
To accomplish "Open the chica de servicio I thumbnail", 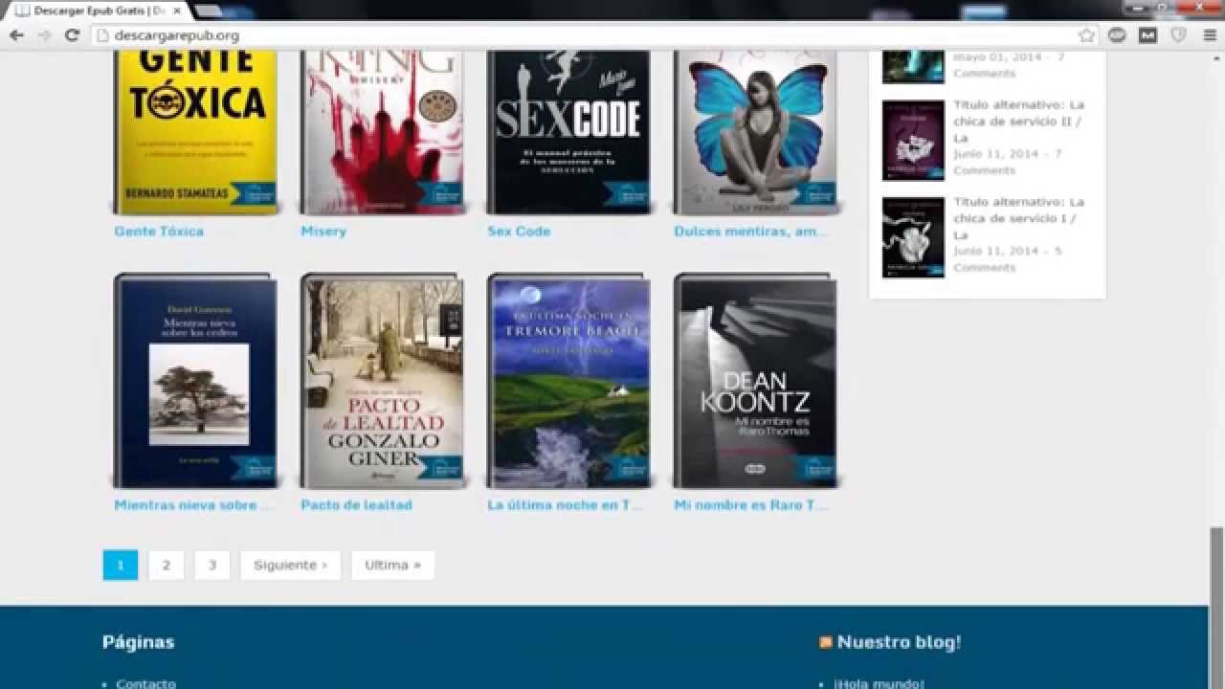I will pos(913,237).
